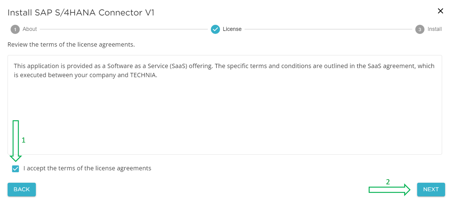Click the X to close the installer dialog
Image resolution: width=453 pixels, height=203 pixels.
(440, 11)
